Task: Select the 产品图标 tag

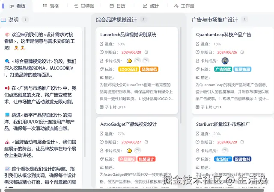Action: (127, 159)
